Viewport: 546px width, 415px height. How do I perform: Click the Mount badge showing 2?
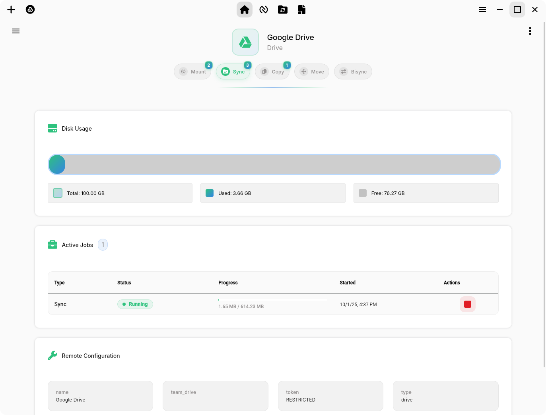tap(209, 65)
